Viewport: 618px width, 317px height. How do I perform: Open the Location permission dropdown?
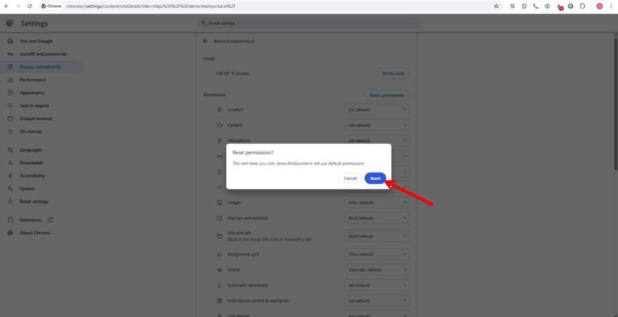click(x=377, y=110)
